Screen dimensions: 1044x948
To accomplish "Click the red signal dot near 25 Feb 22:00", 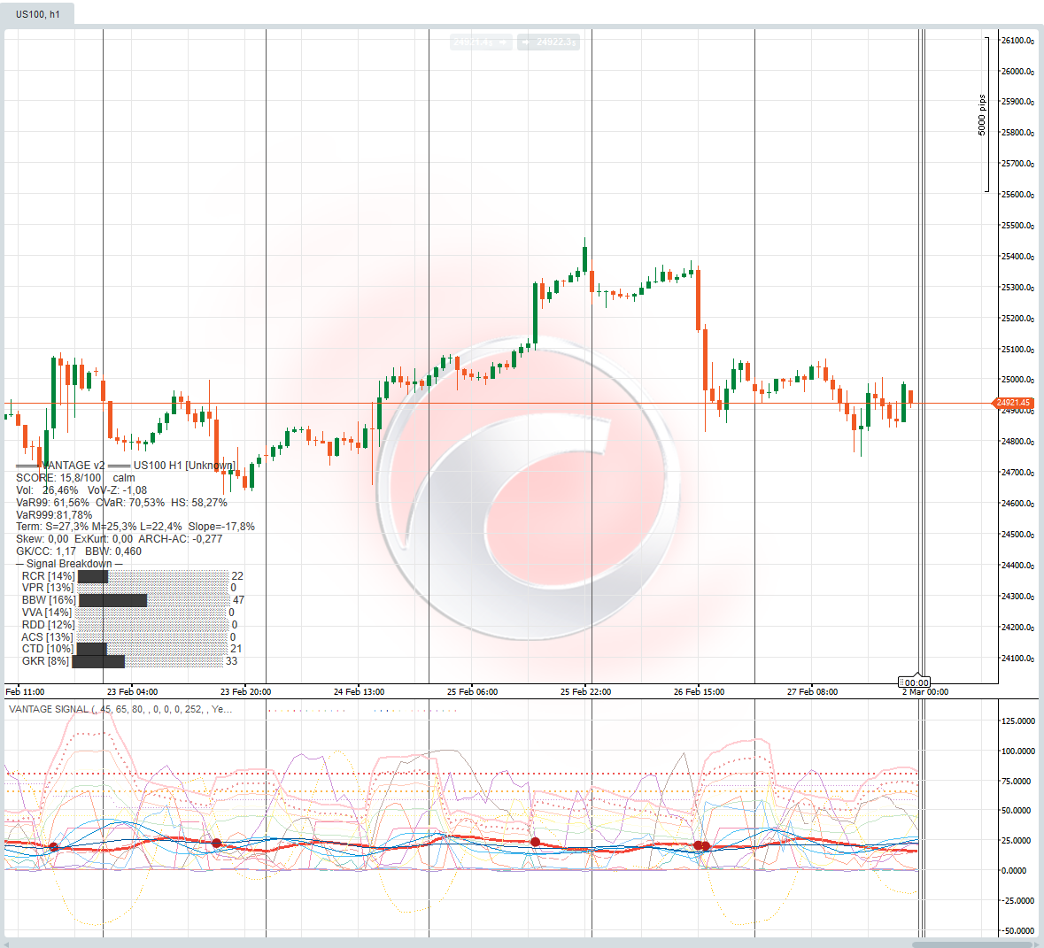I will 535,842.
